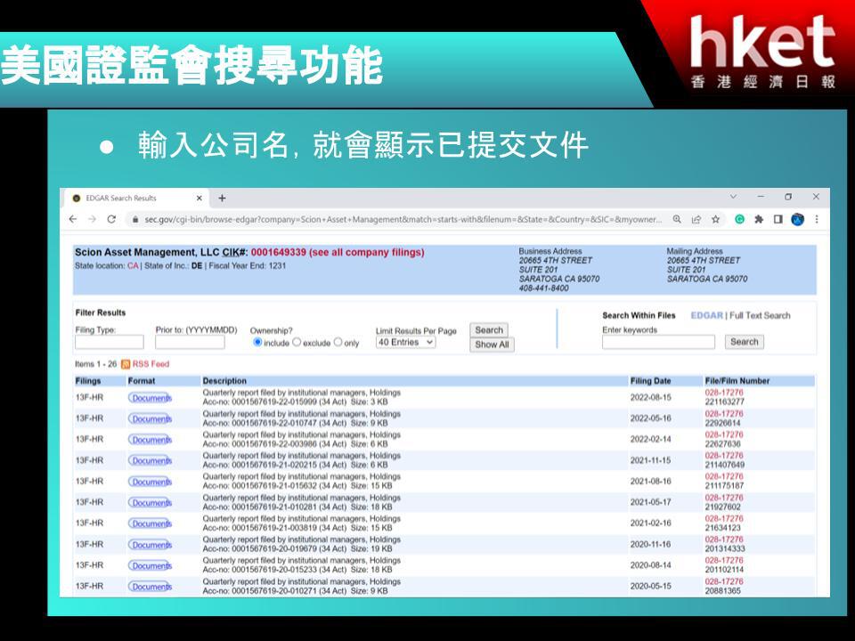This screenshot has width=855, height=641.
Task: Open file number 028-17276 in 2021-05-17 row
Action: pos(724,497)
